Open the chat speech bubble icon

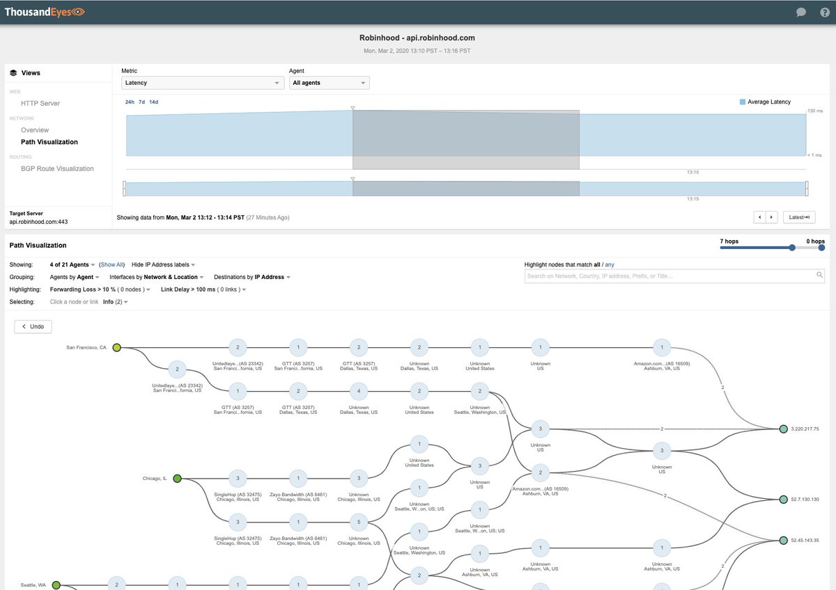[801, 12]
